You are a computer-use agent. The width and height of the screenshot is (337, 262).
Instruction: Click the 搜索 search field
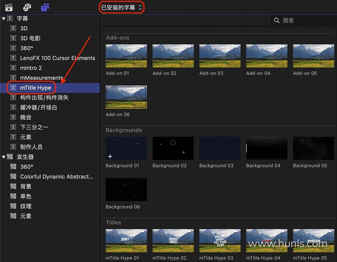pos(304,20)
